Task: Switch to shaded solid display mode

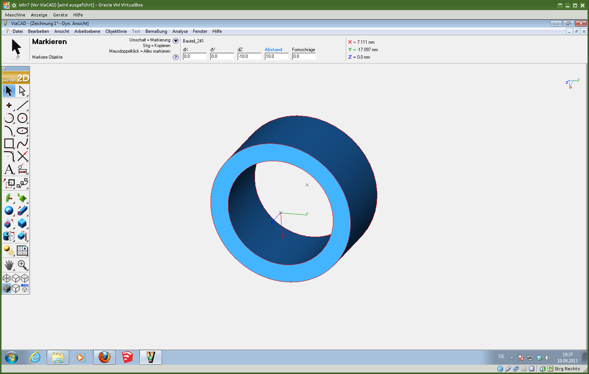Action: coord(7,289)
